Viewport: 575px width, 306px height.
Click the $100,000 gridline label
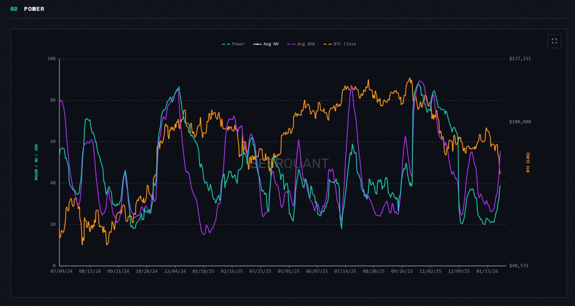(x=520, y=121)
